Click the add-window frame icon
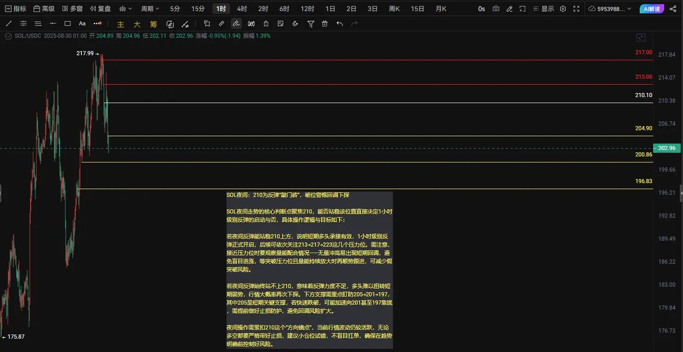683x352 pixels. click(522, 9)
